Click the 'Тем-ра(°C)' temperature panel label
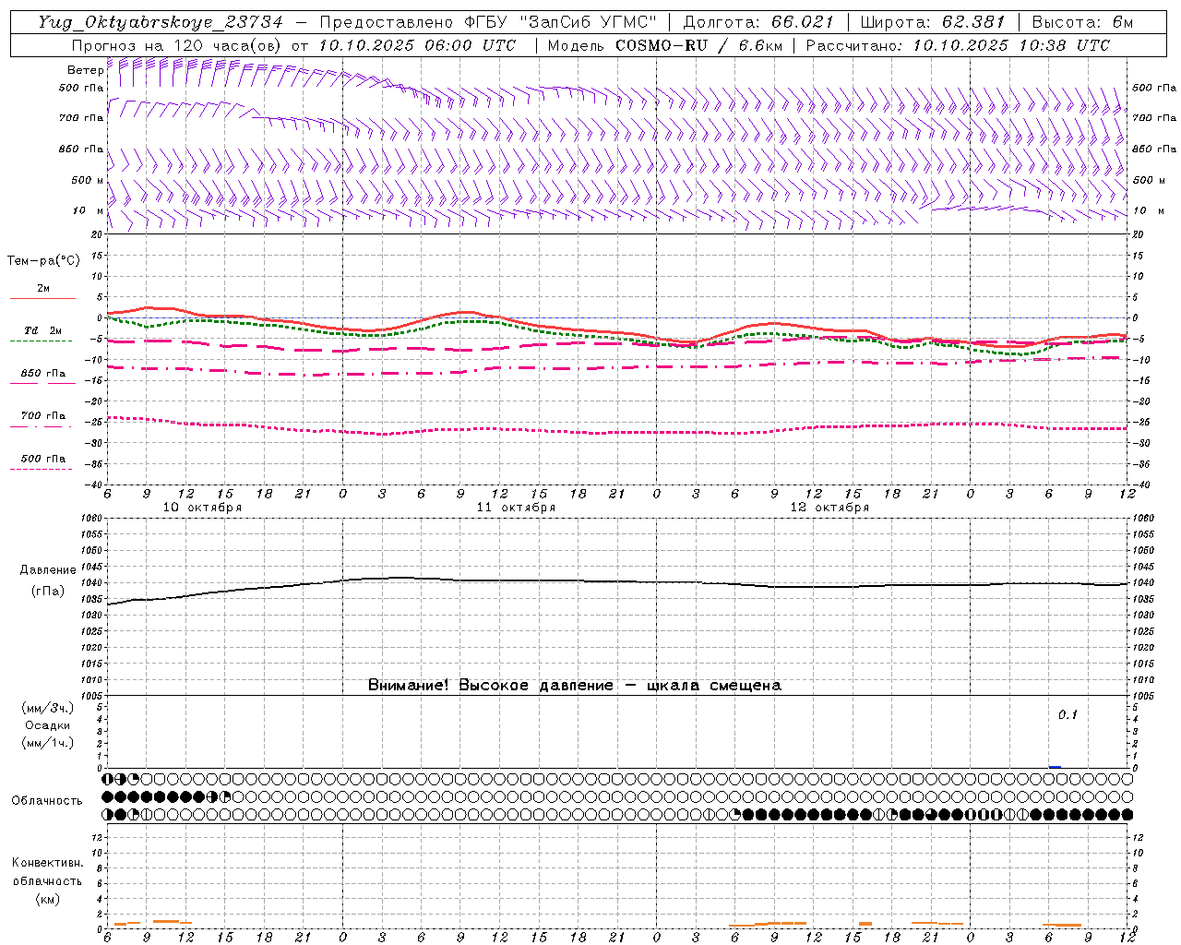 [44, 261]
